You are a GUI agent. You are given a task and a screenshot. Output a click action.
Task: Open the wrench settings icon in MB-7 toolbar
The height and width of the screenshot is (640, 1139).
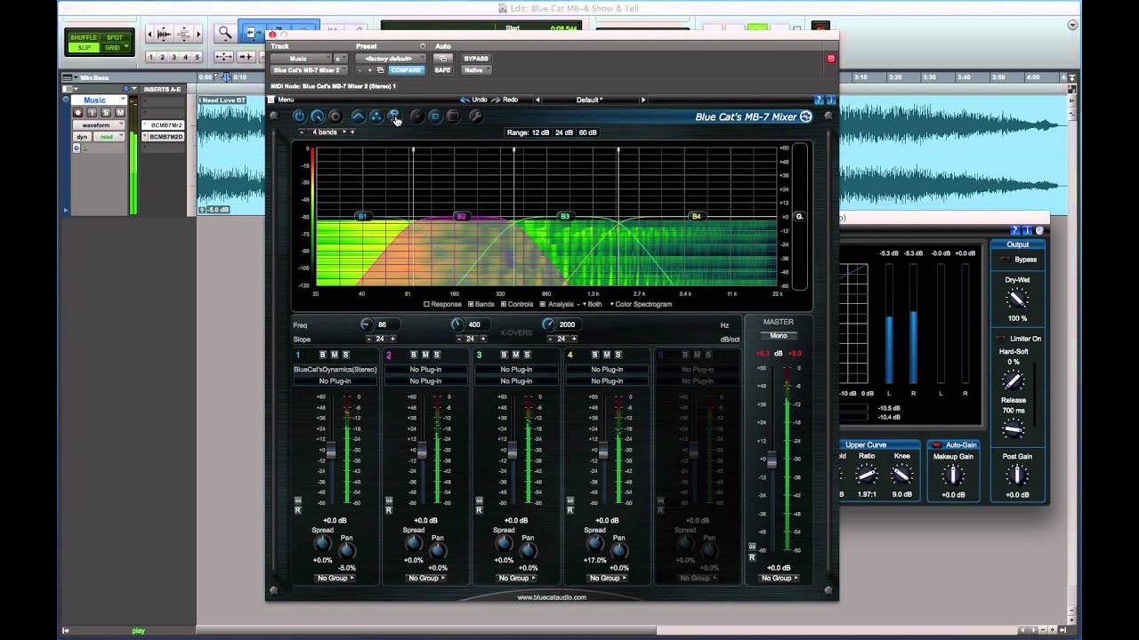(x=475, y=116)
